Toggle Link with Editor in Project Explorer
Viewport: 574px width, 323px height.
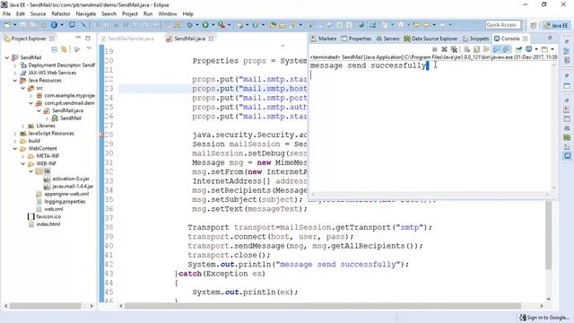pos(64,49)
